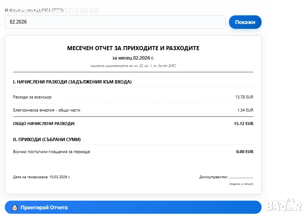Click the Bazar watermark logo
Image resolution: width=306 pixels, height=216 pixels.
coord(283,205)
